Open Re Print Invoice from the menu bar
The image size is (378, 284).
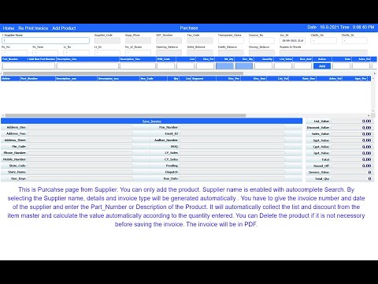tap(33, 28)
